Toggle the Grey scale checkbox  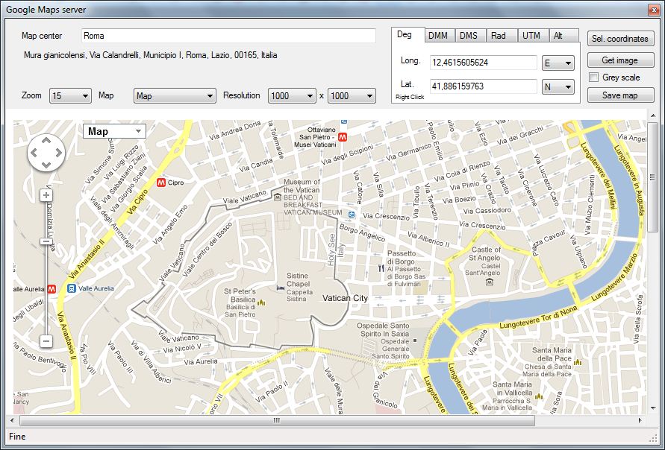click(594, 77)
